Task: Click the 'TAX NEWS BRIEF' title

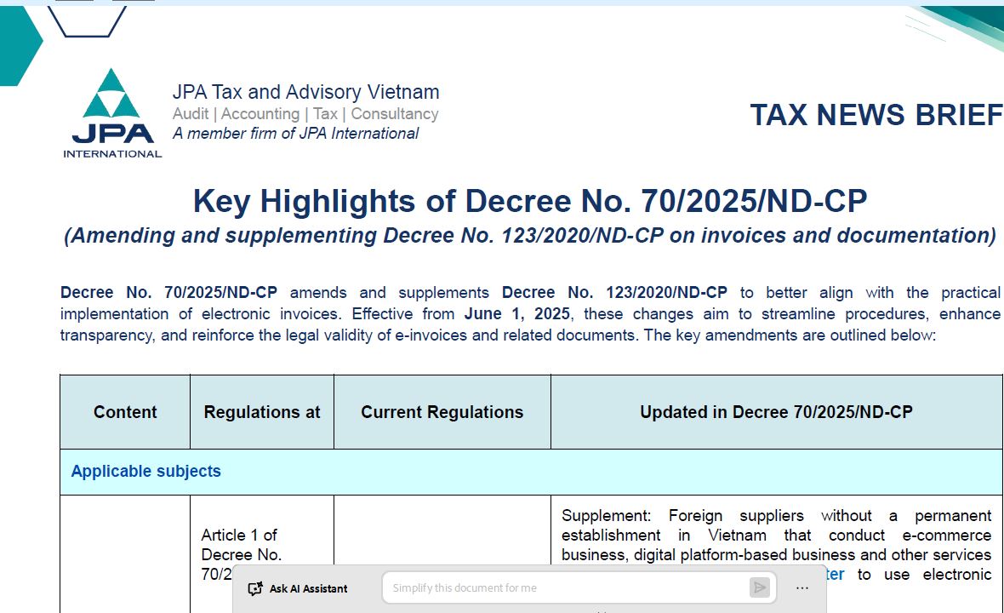Action: (876, 115)
